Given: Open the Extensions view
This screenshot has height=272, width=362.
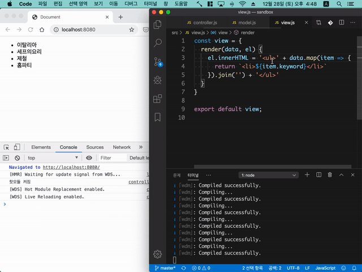Looking at the screenshot, I should point(158,99).
